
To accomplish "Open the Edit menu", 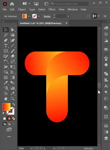I will (x=12, y=10).
